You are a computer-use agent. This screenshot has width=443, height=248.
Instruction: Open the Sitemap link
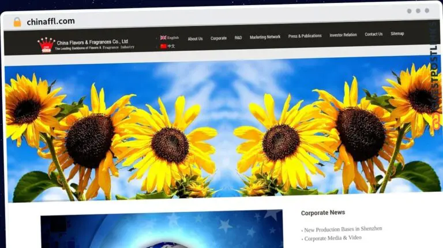click(x=397, y=34)
